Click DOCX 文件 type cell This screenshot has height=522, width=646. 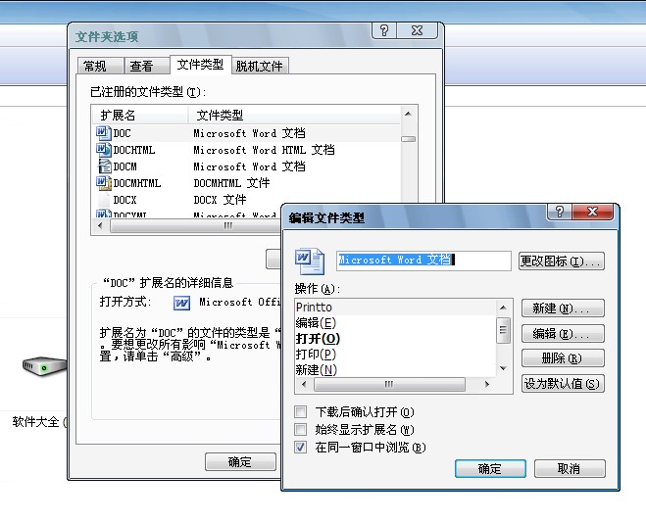220,200
